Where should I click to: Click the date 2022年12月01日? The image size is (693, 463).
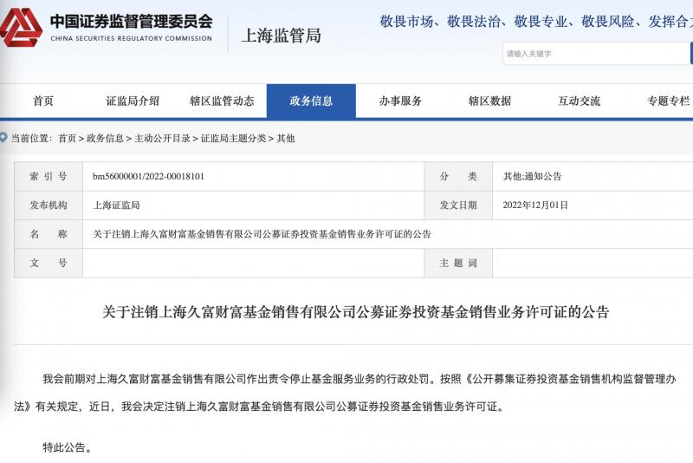tap(535, 205)
